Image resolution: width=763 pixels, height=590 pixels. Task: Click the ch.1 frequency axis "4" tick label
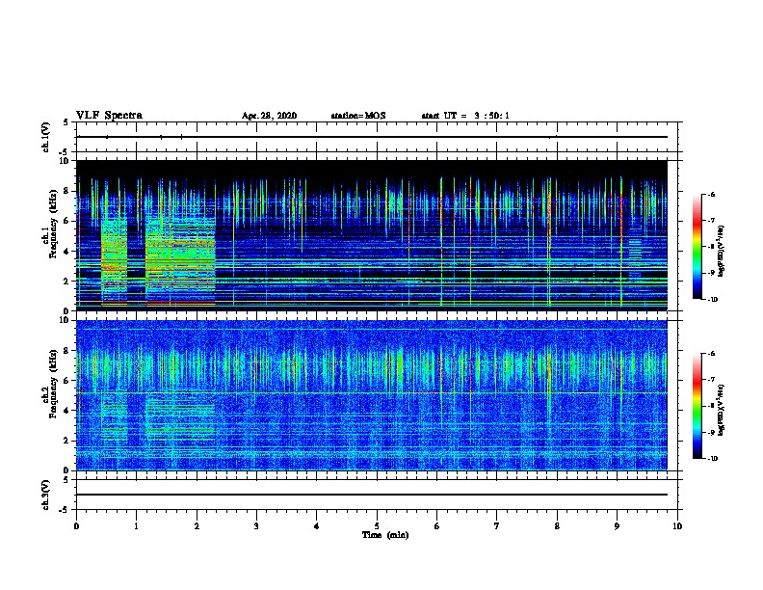point(67,252)
